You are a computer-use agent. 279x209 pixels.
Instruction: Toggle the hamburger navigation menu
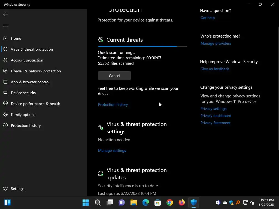coord(5,25)
